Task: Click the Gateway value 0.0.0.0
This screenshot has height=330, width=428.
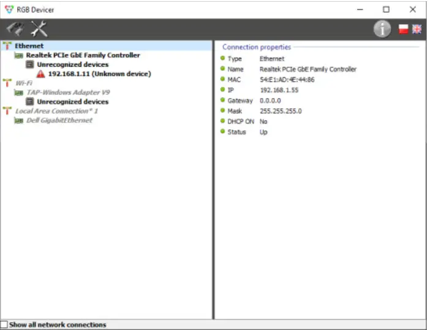Action: point(270,100)
